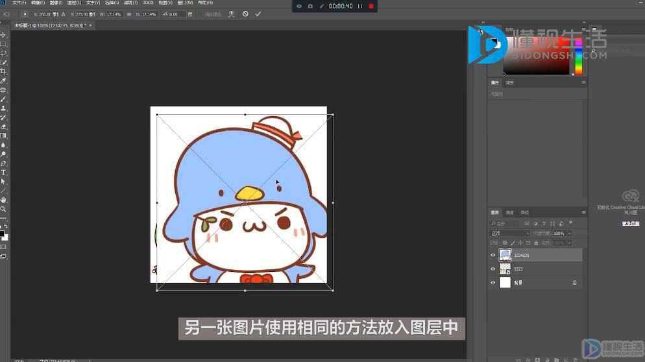Switch to warp mode icon
645x362 pixels.
(x=231, y=14)
